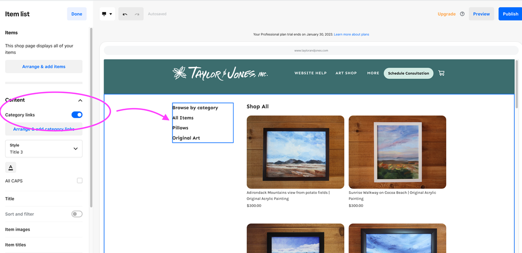Click the undo arrow icon
Image resolution: width=522 pixels, height=253 pixels.
pyautogui.click(x=125, y=14)
